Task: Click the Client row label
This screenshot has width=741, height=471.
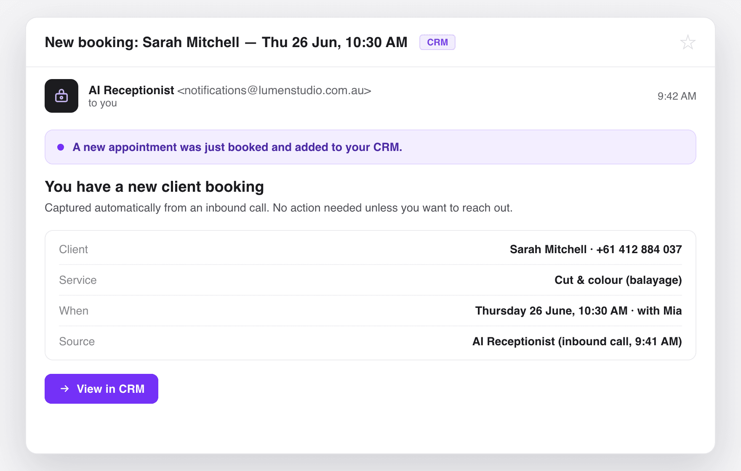Action: (x=73, y=249)
